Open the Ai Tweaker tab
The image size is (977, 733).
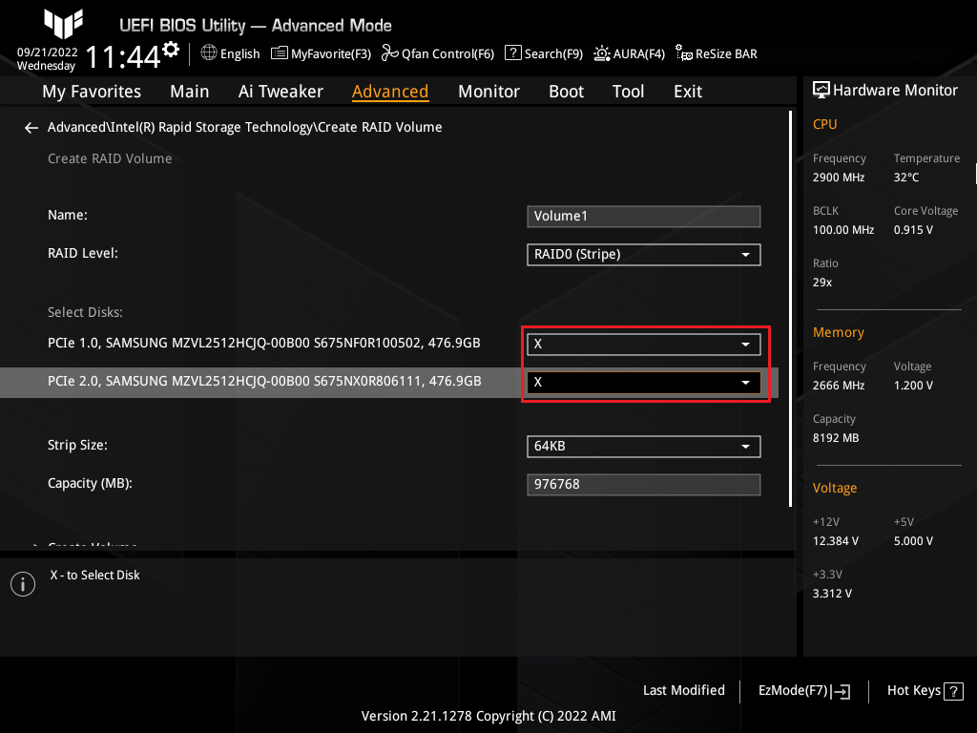pos(281,92)
